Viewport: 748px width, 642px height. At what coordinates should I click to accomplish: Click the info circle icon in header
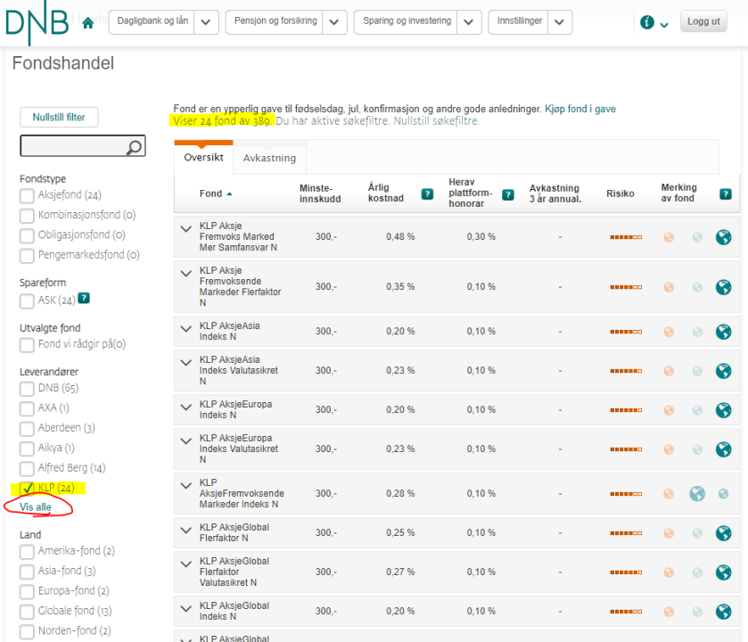(x=647, y=22)
